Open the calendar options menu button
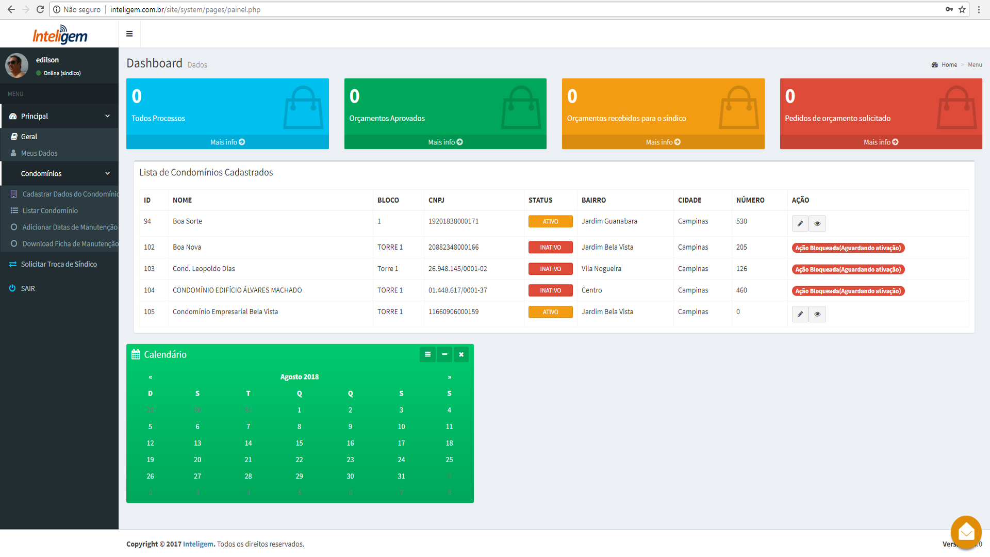 click(x=427, y=354)
